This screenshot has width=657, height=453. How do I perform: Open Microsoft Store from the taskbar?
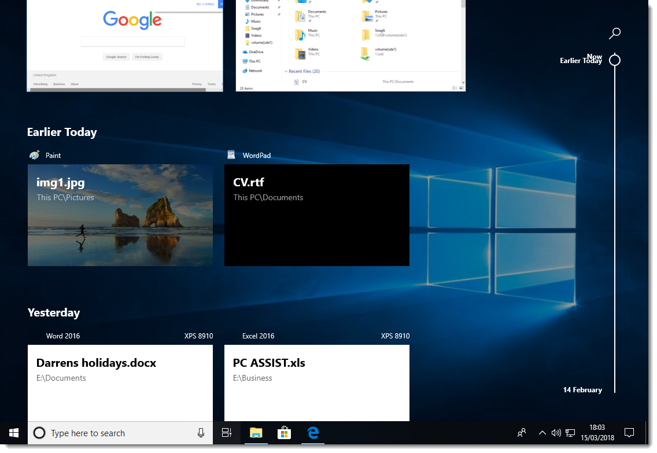[x=284, y=433]
